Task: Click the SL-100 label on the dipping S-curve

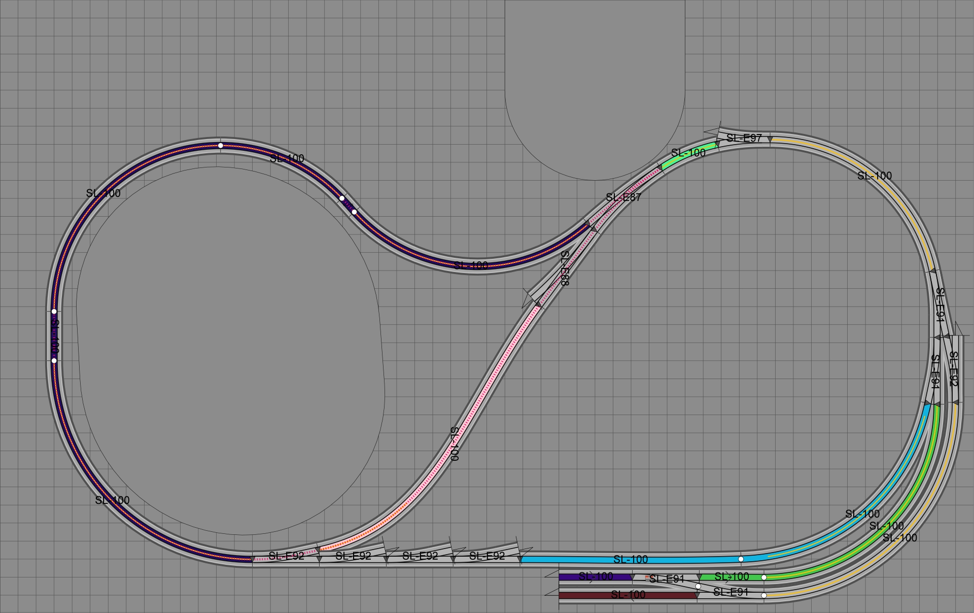Action: pos(471,265)
